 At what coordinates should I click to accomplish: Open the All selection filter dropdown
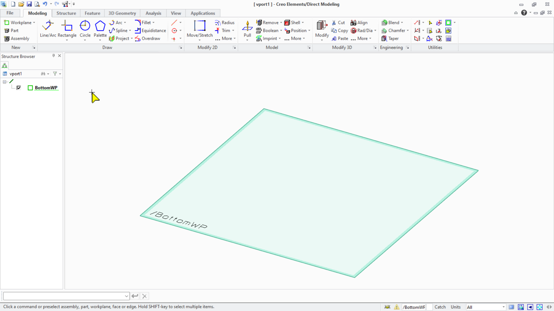(504, 307)
